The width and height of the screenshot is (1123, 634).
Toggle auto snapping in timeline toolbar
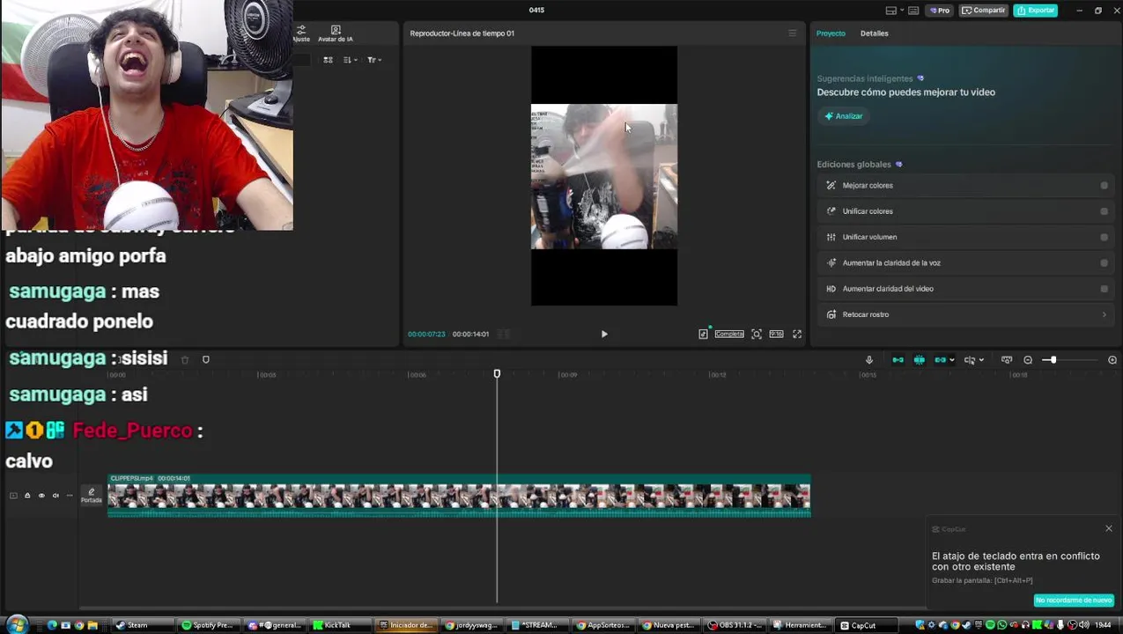919,360
